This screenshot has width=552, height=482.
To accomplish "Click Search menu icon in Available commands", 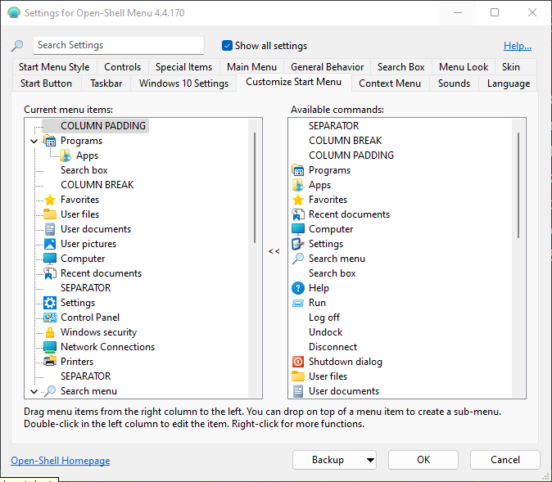I will (298, 259).
